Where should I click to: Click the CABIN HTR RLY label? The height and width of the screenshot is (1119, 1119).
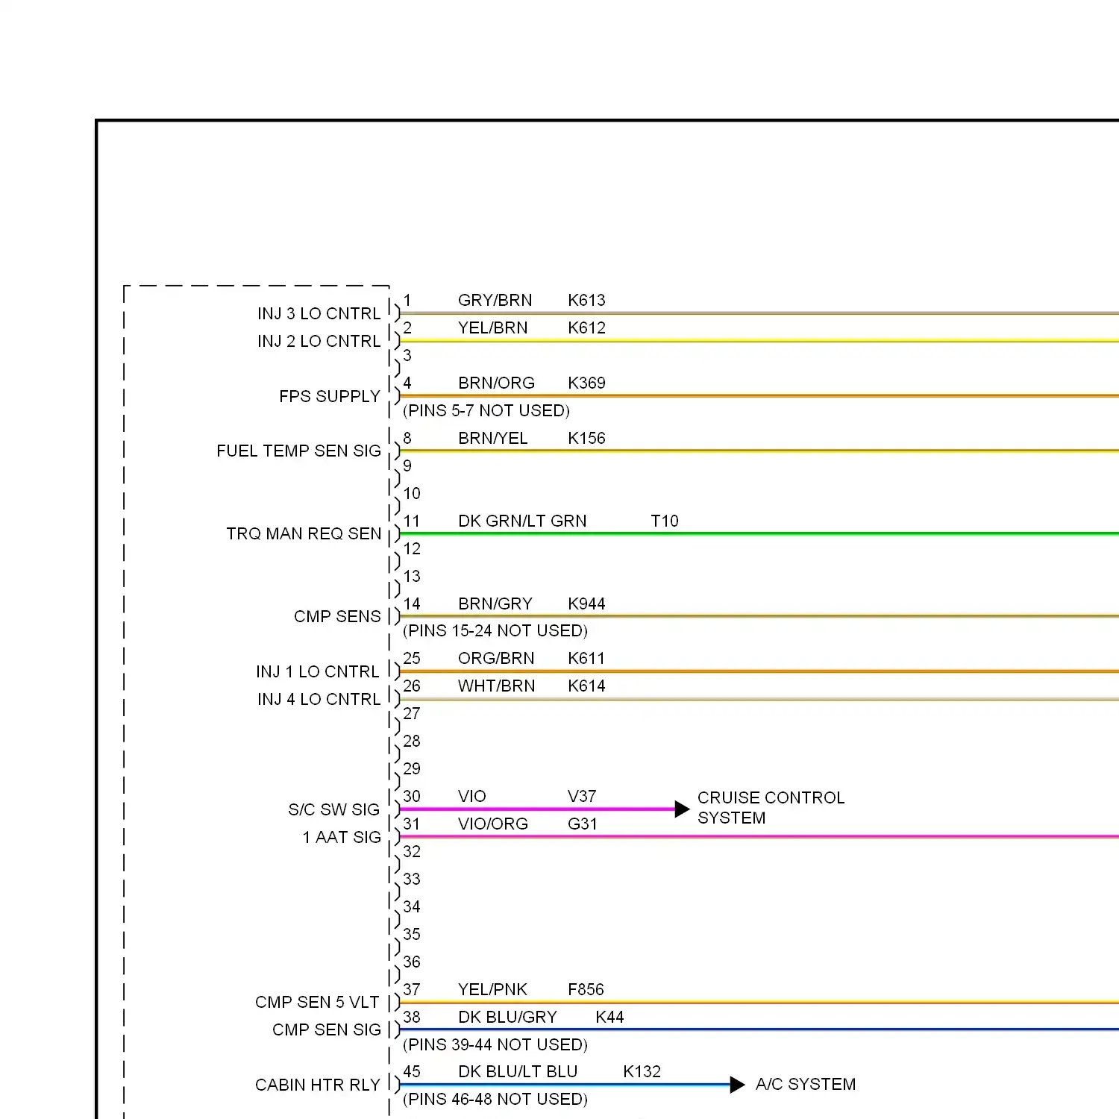[318, 1085]
